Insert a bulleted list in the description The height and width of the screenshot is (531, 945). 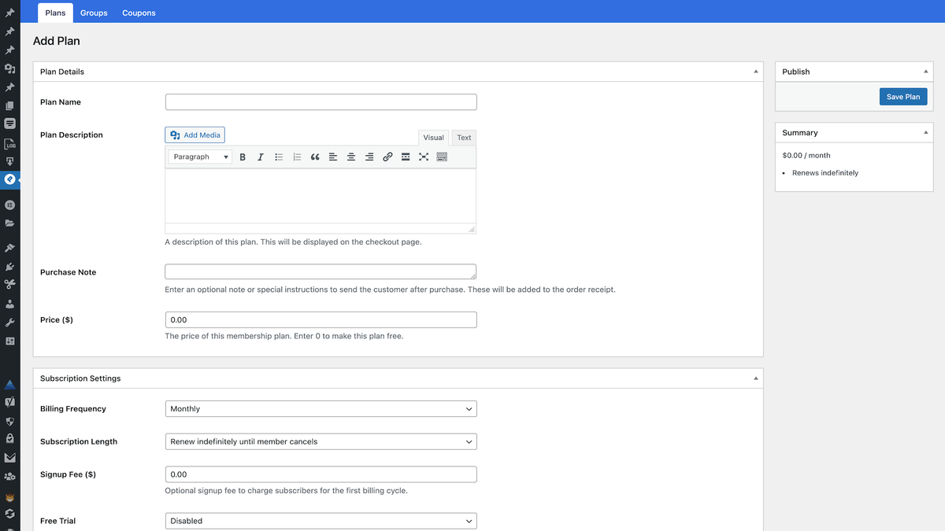point(279,157)
